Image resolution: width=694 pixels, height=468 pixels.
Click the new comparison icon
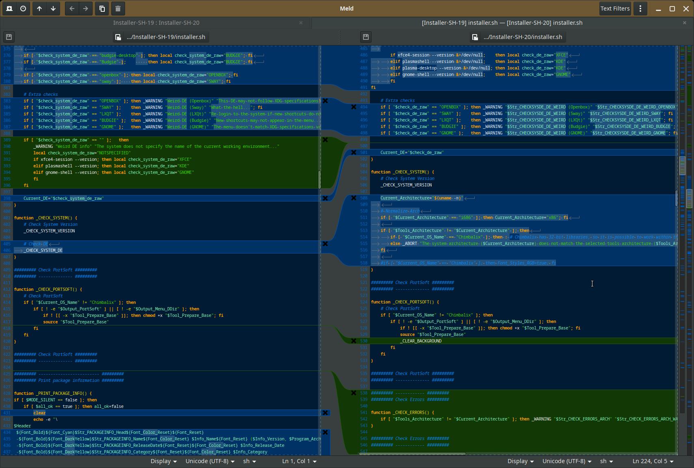click(9, 9)
